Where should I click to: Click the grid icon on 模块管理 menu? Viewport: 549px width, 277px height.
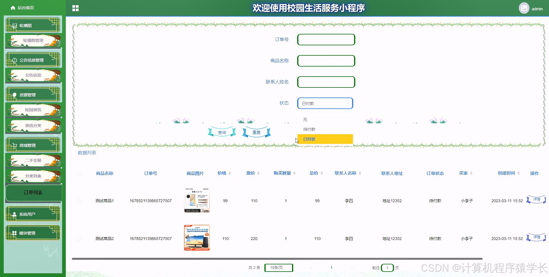coord(14,233)
